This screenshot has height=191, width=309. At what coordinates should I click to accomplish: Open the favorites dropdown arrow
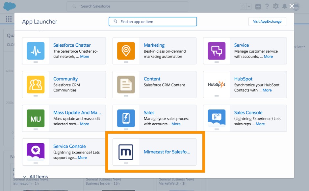click(249, 6)
